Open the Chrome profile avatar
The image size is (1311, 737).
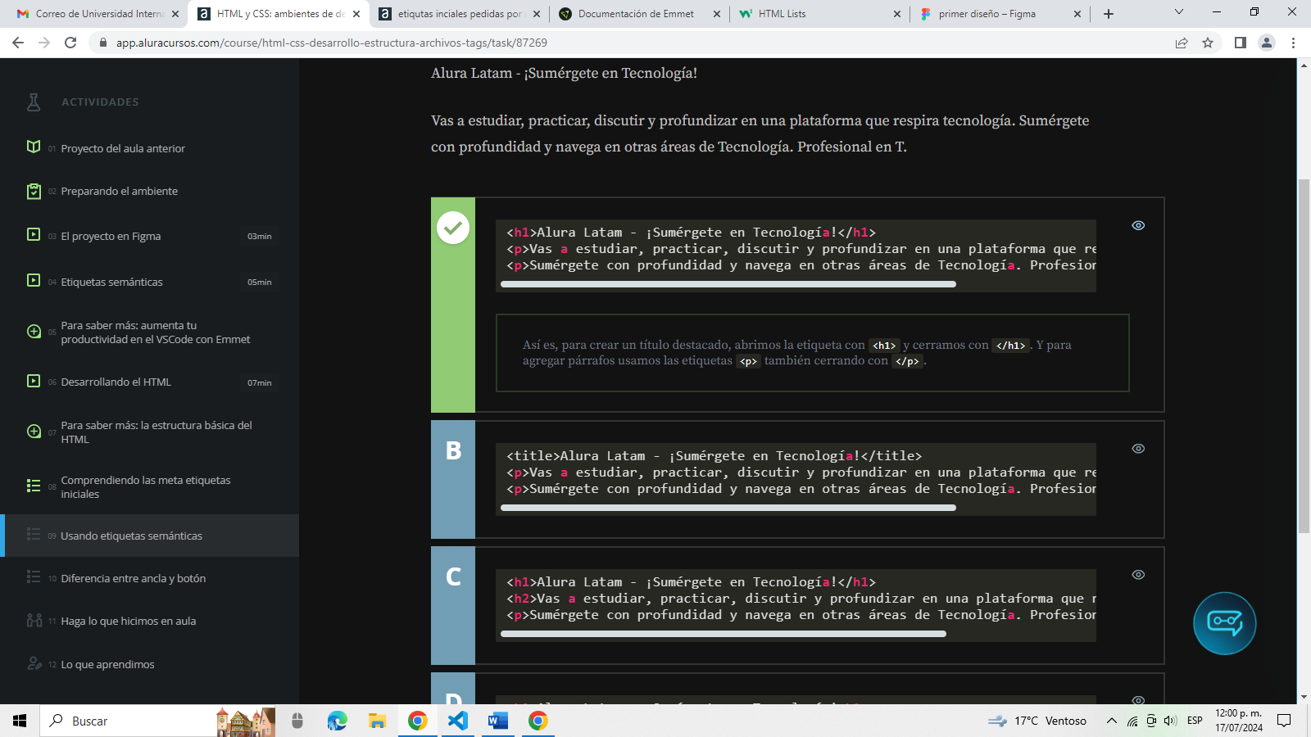pyautogui.click(x=1267, y=43)
